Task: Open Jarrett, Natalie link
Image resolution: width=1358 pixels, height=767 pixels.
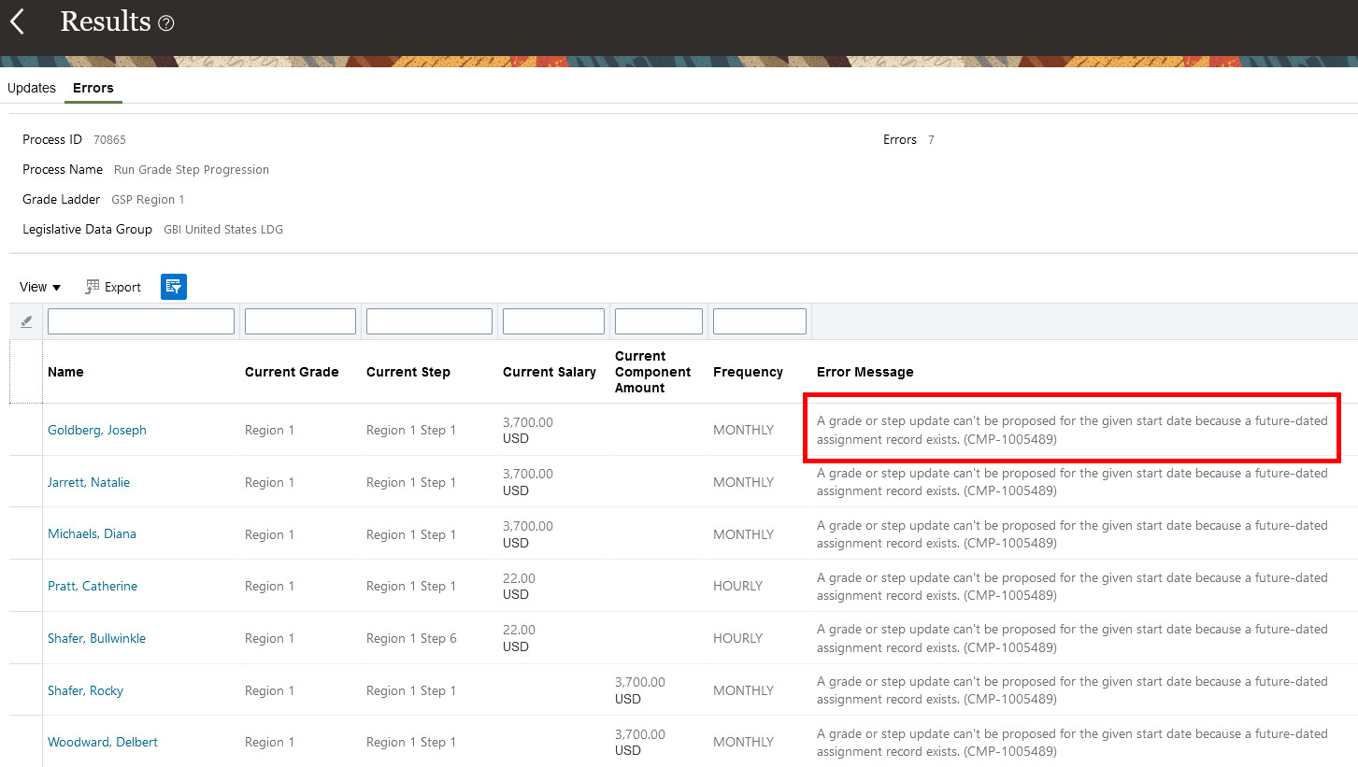Action: (x=89, y=482)
